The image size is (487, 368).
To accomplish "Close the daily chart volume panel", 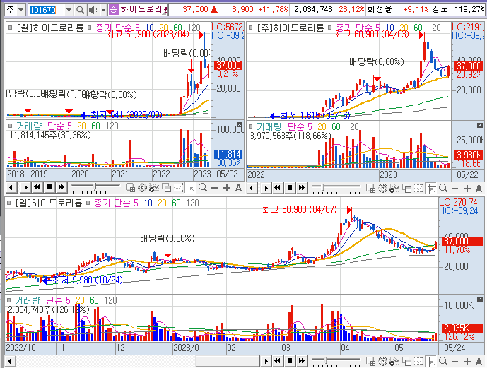I will [x=480, y=299].
